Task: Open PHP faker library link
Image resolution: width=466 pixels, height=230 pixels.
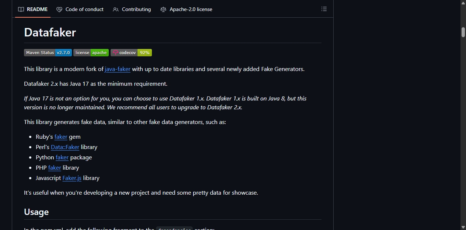Action: click(x=55, y=167)
